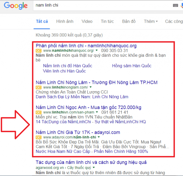
Task: Expand the arrow next to linhchinonglam.com URL
Action: (90, 87)
